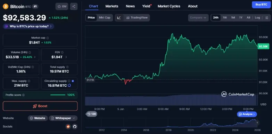The height and width of the screenshot is (134, 272).
Task: Open the About tab
Action: click(x=193, y=6)
